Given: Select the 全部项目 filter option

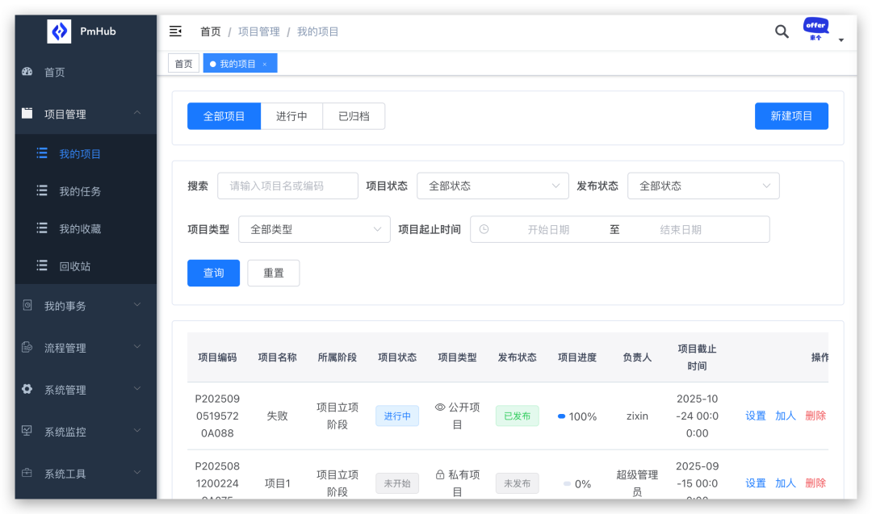Looking at the screenshot, I should (x=224, y=116).
